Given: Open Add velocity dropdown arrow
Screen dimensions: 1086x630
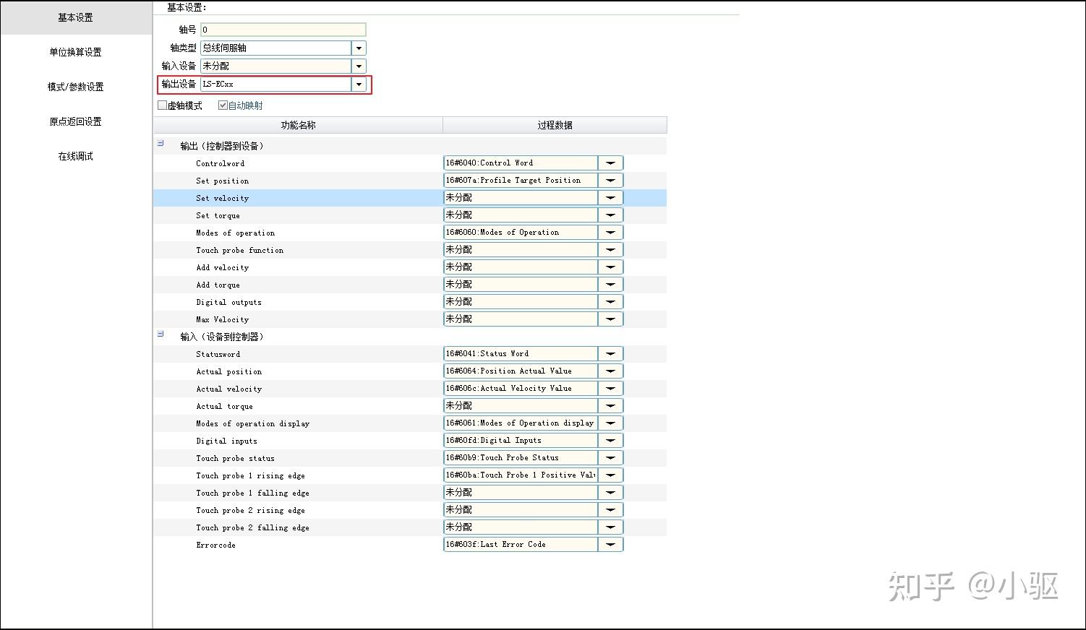Looking at the screenshot, I should (610, 267).
